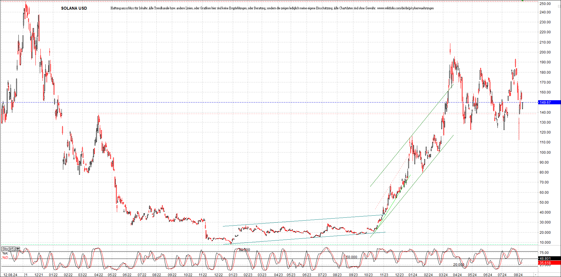Click the 160.00 price axis label

545,92
